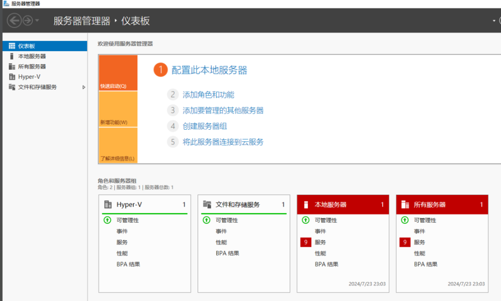Open 服务 in the 所有服务器 tile
The image size is (501, 301).
pyautogui.click(x=419, y=242)
